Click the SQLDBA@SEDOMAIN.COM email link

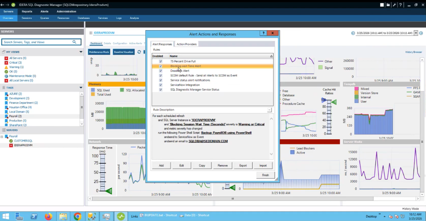208,141
